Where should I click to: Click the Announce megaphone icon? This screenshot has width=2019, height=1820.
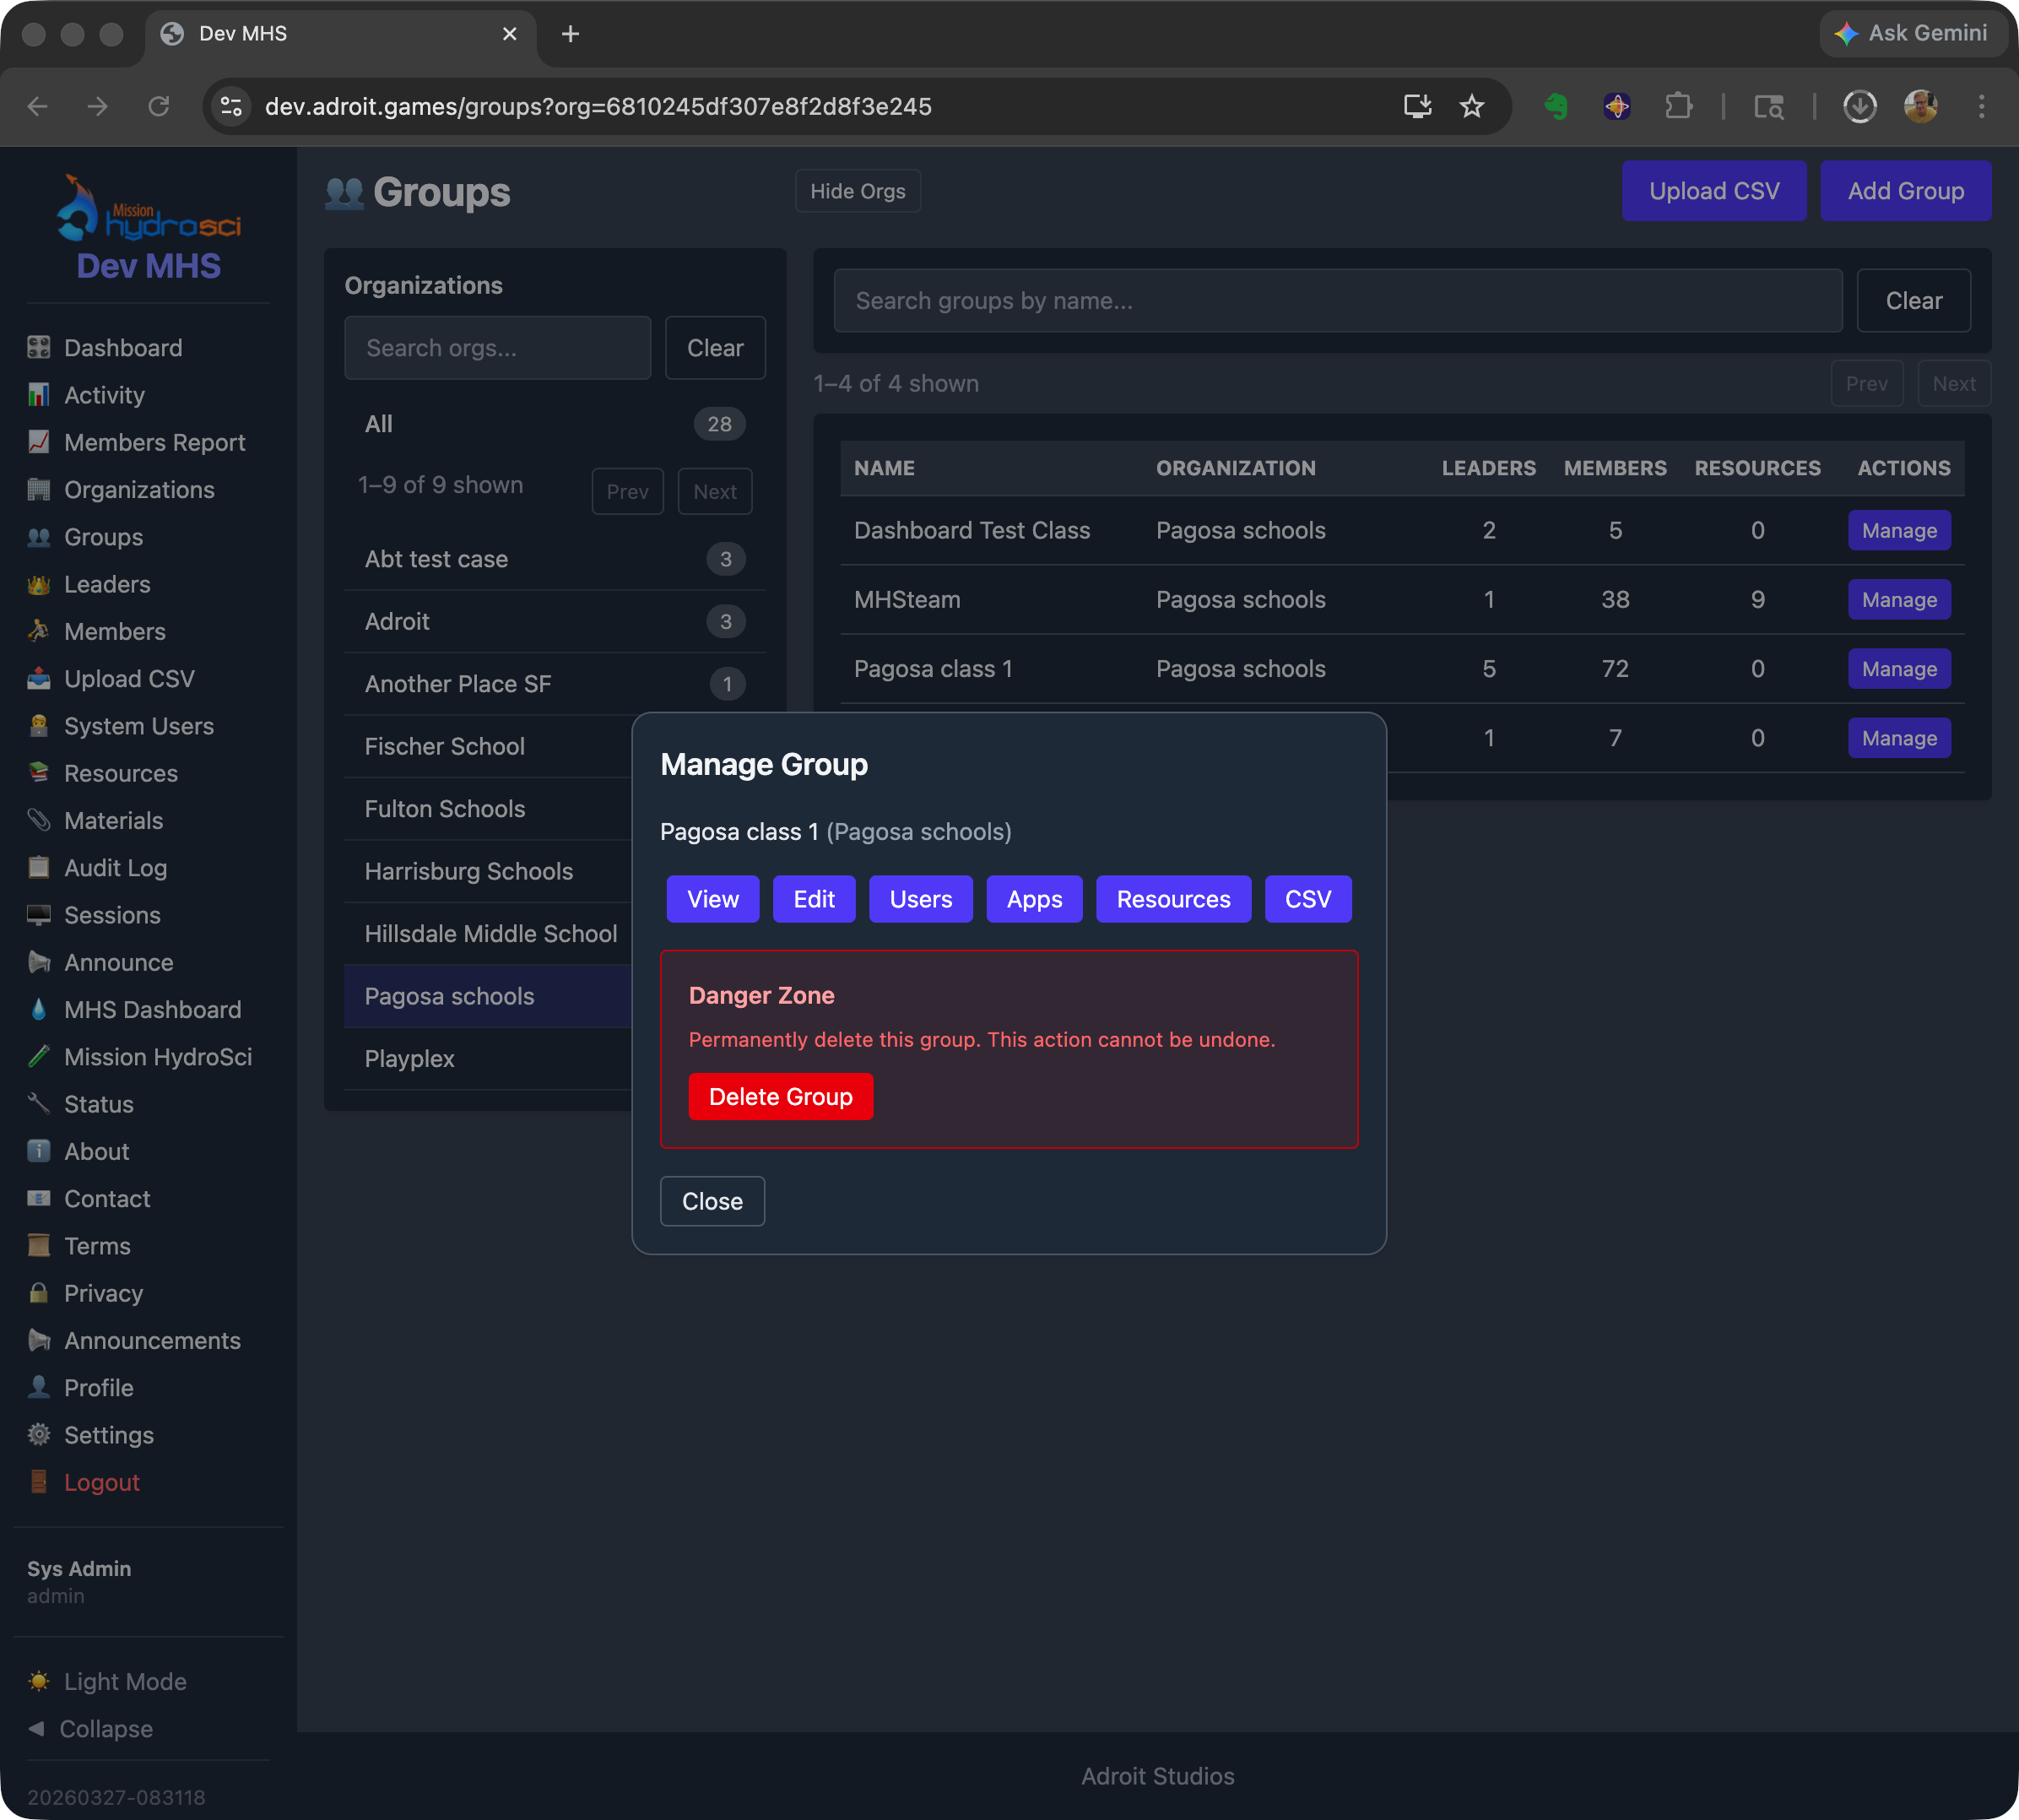point(39,962)
